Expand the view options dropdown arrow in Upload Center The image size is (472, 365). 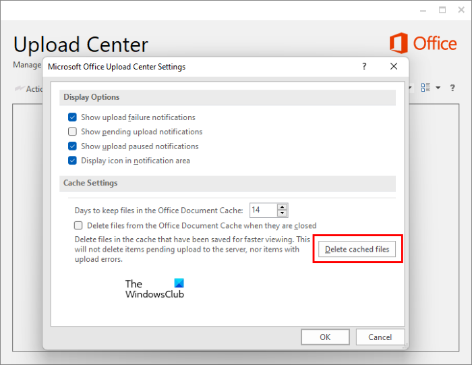[438, 88]
